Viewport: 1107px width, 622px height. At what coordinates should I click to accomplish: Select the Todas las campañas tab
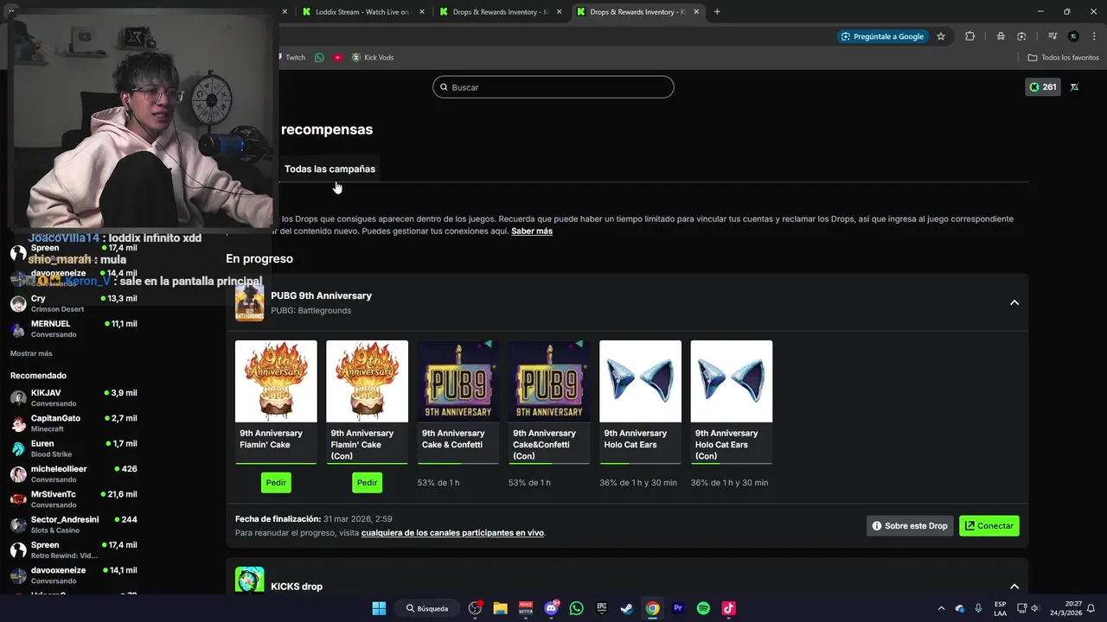point(330,168)
